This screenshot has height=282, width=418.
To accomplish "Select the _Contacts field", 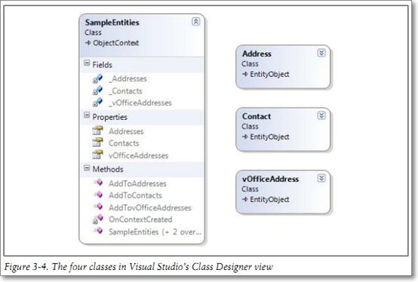I will tap(125, 91).
